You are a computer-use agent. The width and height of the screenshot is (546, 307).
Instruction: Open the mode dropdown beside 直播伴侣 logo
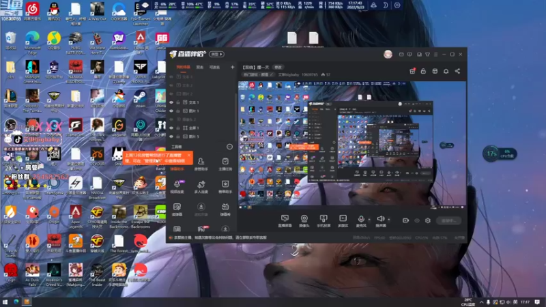point(216,55)
